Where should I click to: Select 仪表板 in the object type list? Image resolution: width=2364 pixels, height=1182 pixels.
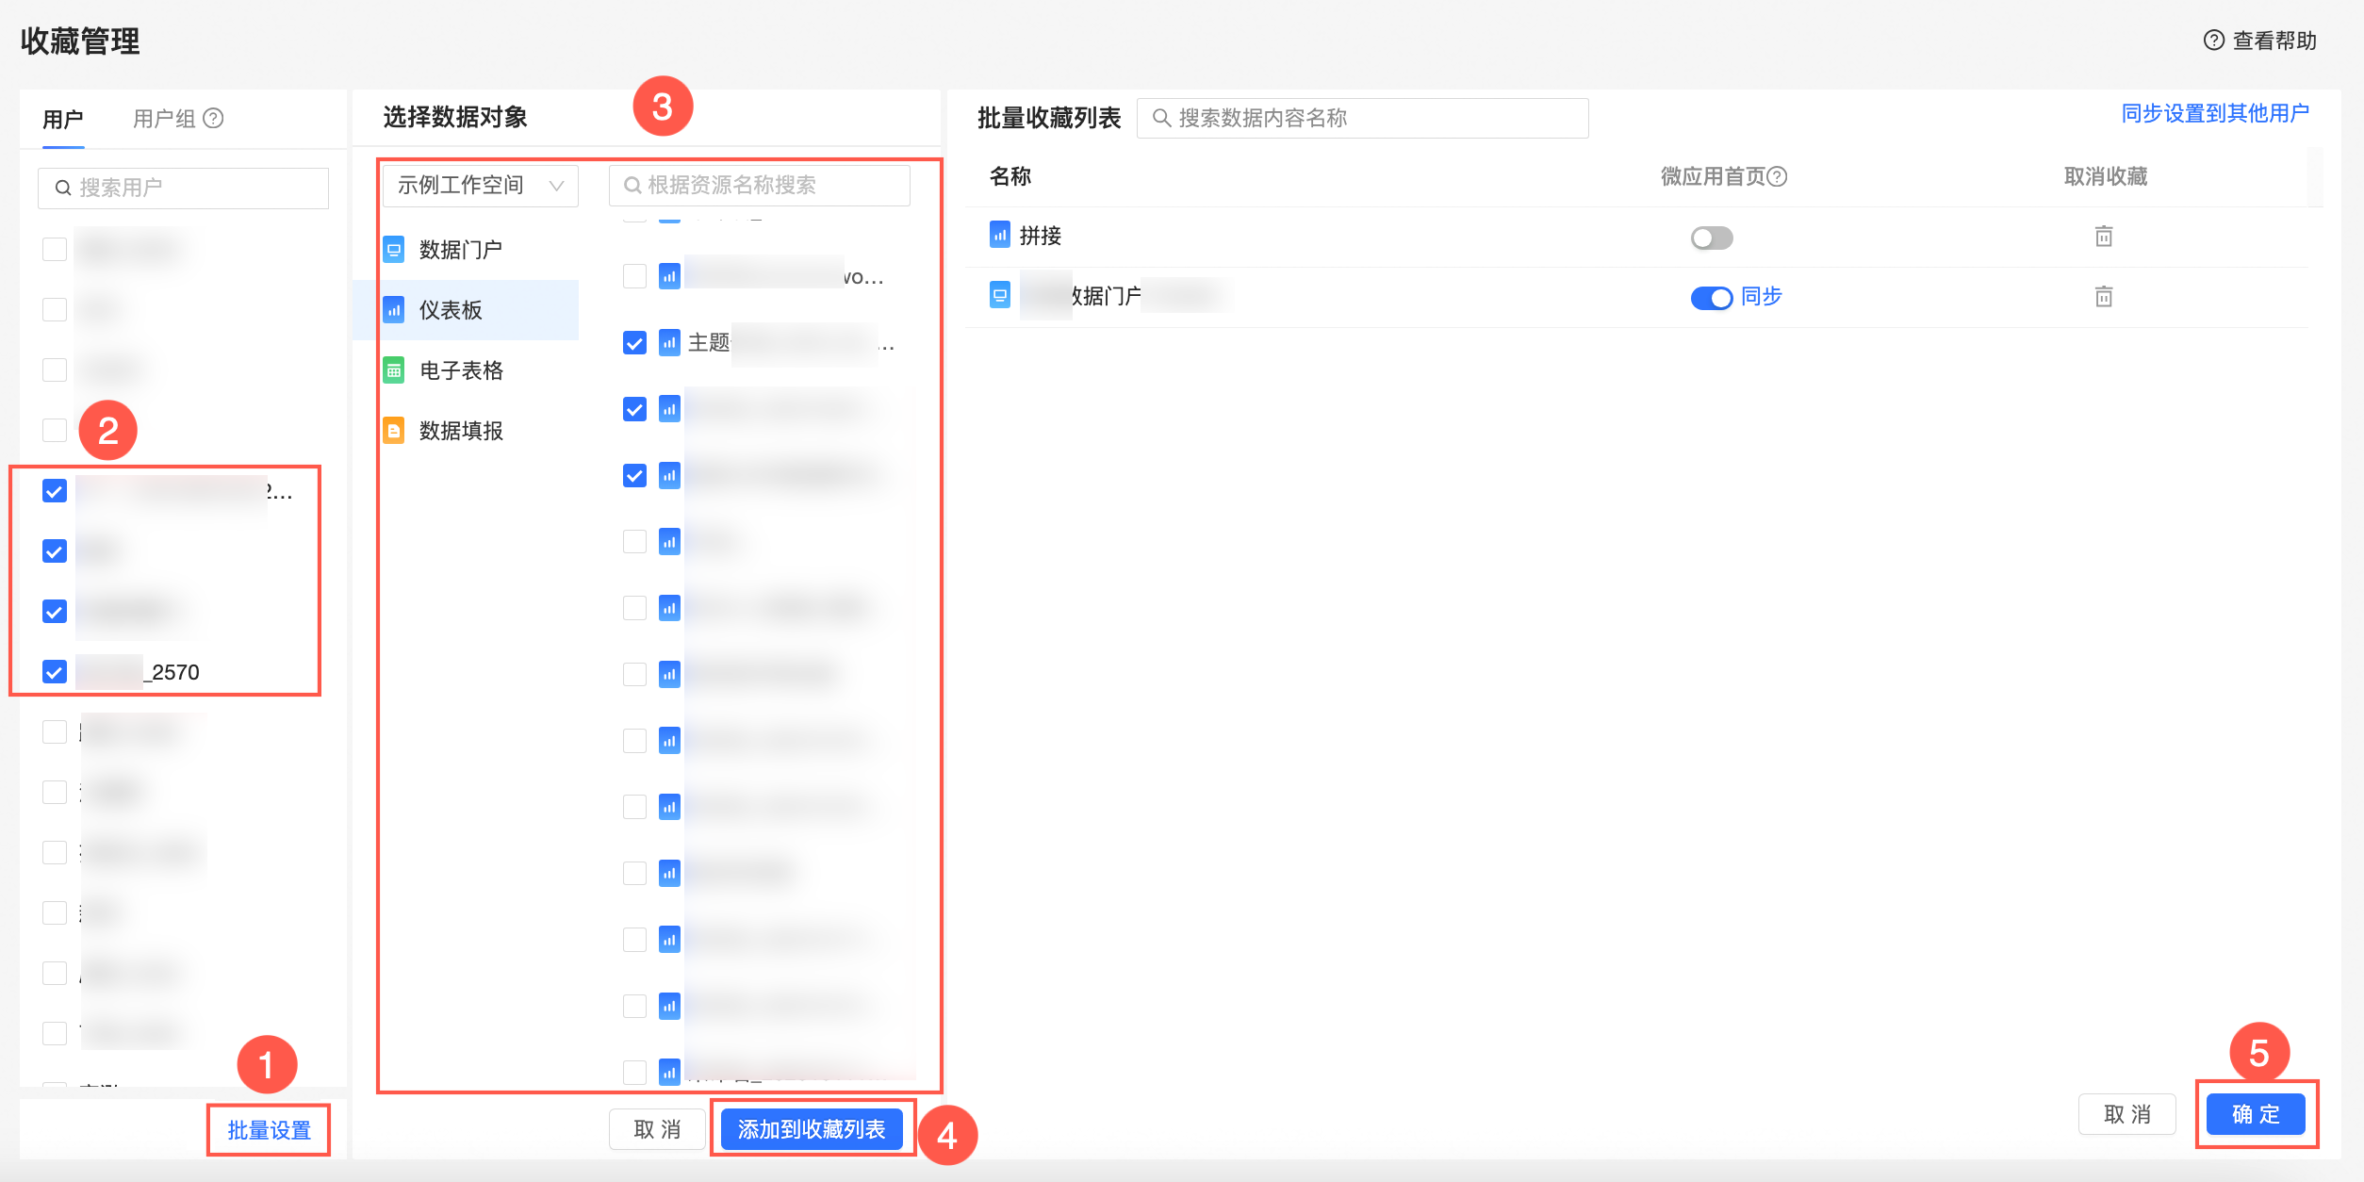pyautogui.click(x=451, y=310)
